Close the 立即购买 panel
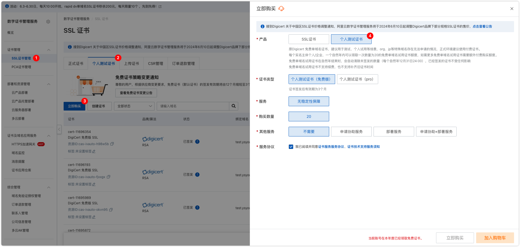 pos(512,9)
